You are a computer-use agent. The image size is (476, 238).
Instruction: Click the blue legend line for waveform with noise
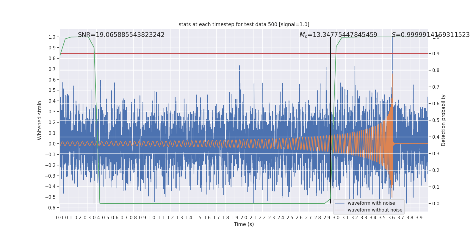pos(339,203)
